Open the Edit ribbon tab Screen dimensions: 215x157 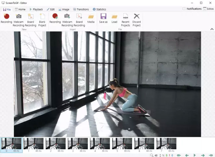[51, 9]
